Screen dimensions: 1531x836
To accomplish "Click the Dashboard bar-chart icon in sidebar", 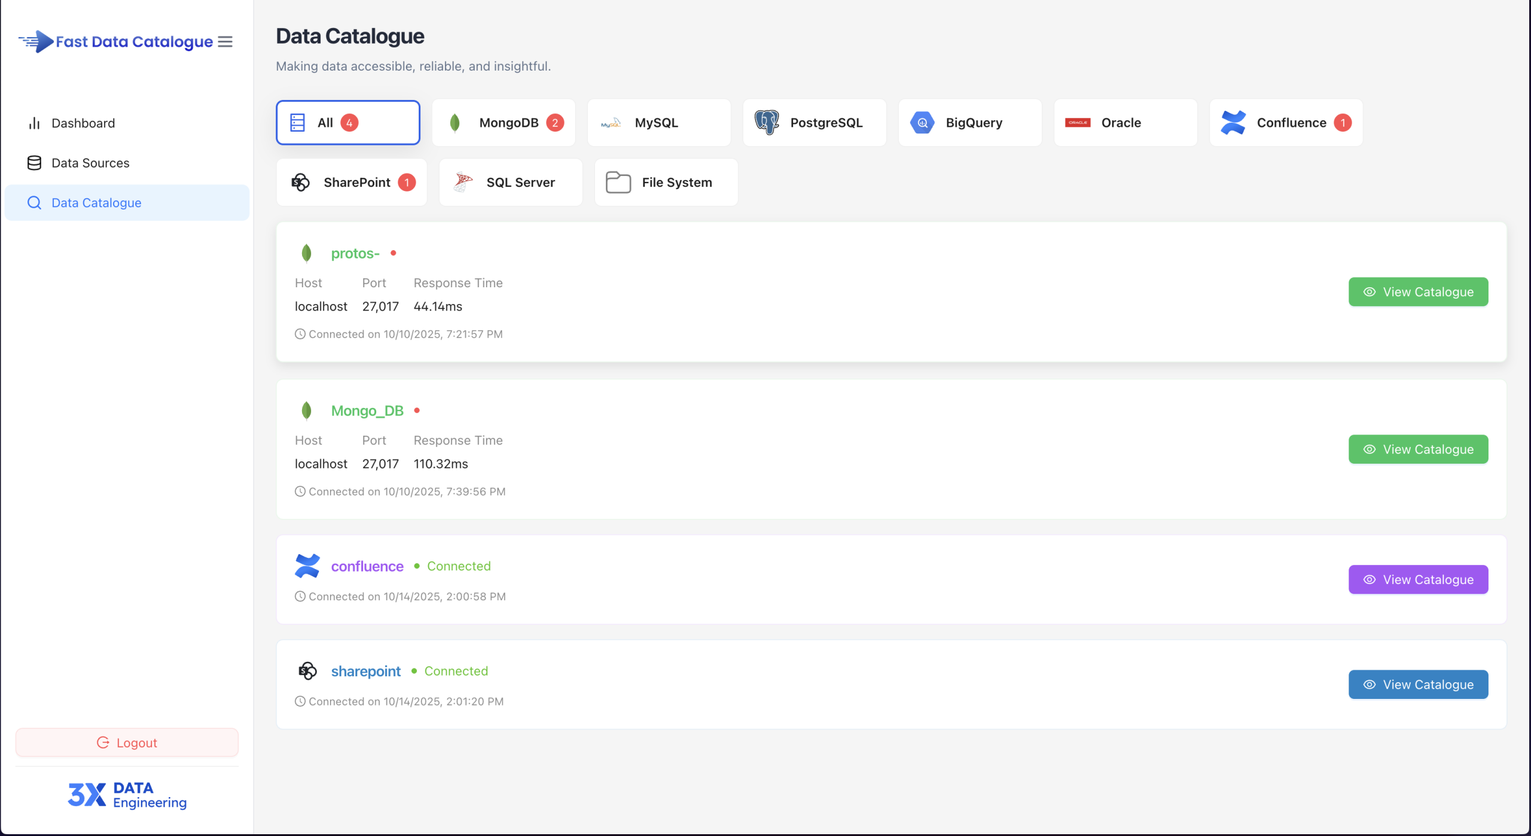I will click(x=33, y=123).
